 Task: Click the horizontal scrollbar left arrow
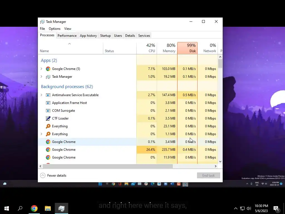40,166
